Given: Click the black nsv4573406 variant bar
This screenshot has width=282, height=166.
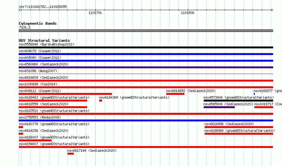Looking at the screenshot, I should (238, 101).
